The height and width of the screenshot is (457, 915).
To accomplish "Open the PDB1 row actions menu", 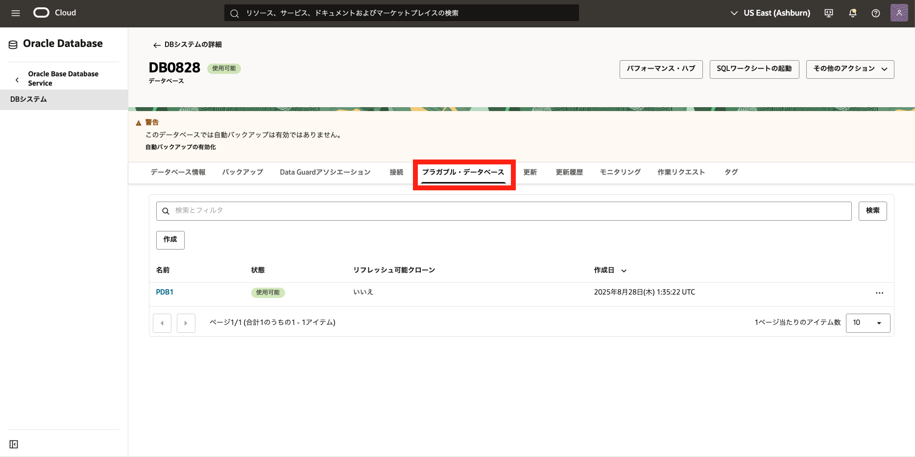I will click(x=879, y=293).
